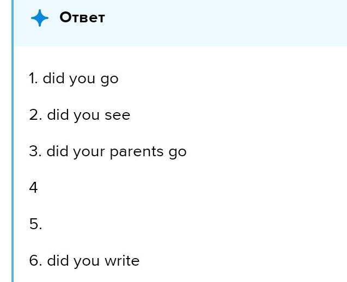The width and height of the screenshot is (347, 282).
Task: Click the word "go" in first answer
Action: click(x=109, y=79)
